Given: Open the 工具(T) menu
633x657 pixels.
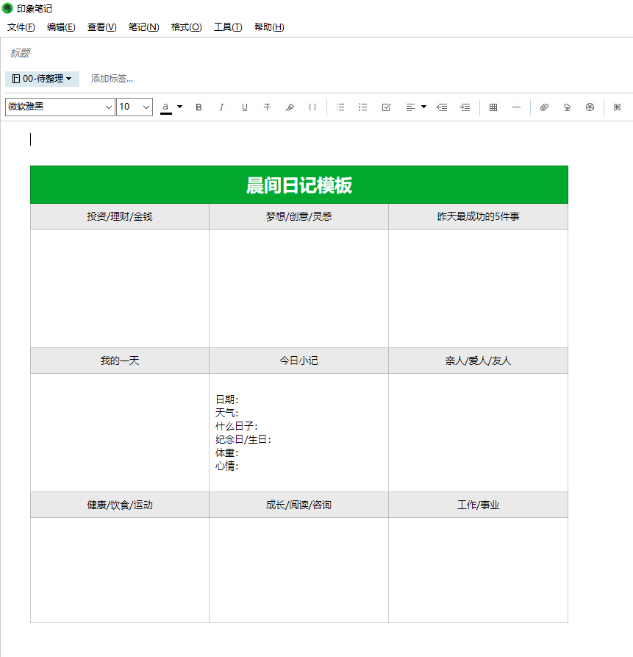Looking at the screenshot, I should point(228,27).
